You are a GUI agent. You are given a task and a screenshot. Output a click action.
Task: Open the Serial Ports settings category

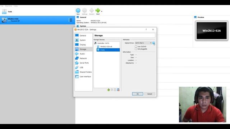(x=83, y=63)
